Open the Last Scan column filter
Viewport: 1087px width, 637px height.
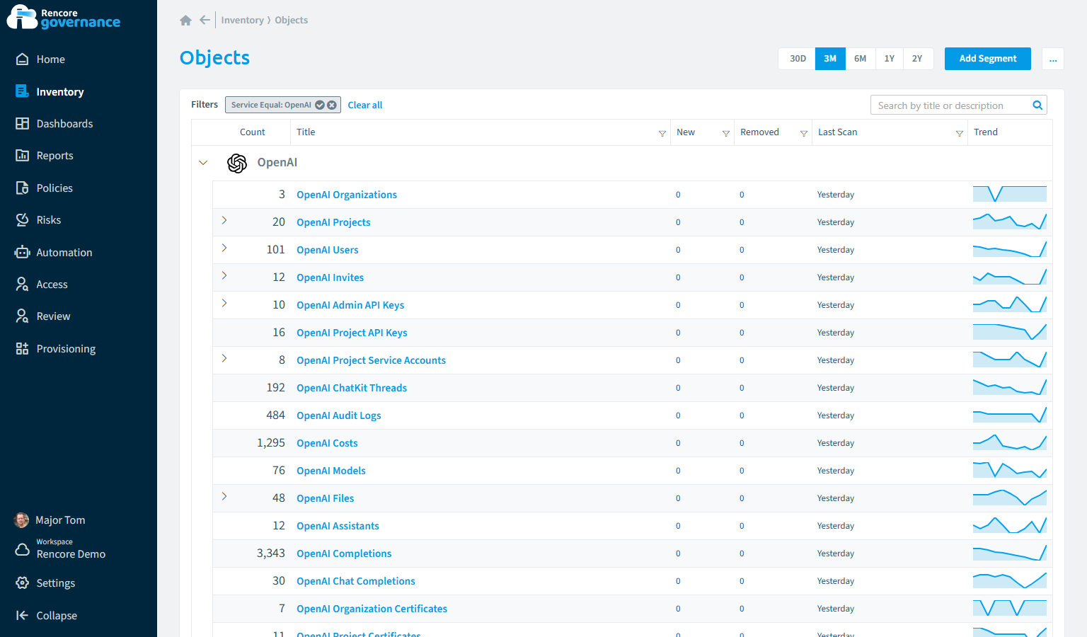tap(960, 133)
